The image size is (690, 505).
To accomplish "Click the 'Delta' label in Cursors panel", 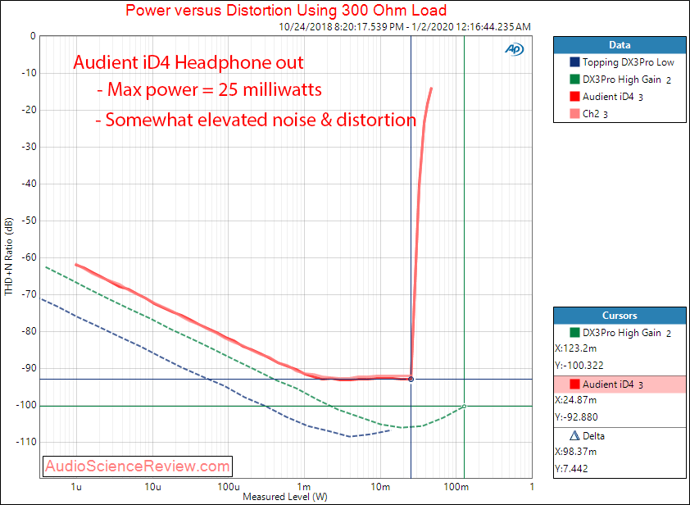I will coord(593,436).
